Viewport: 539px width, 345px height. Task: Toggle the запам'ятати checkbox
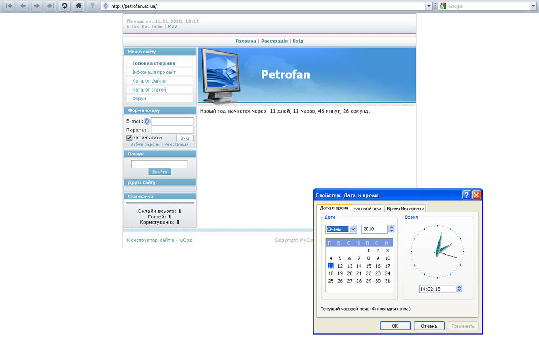129,138
